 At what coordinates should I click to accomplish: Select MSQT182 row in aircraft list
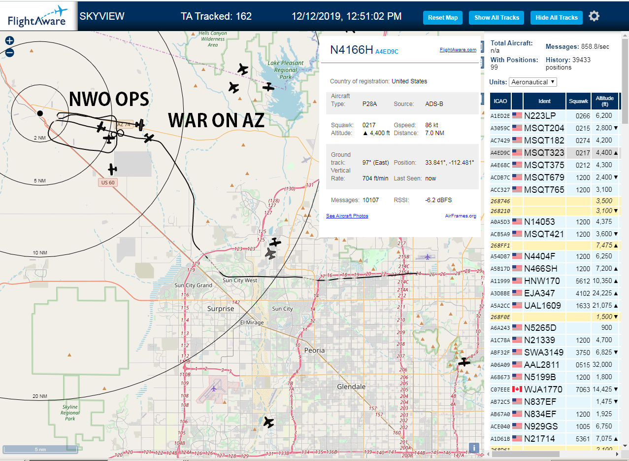555,141
